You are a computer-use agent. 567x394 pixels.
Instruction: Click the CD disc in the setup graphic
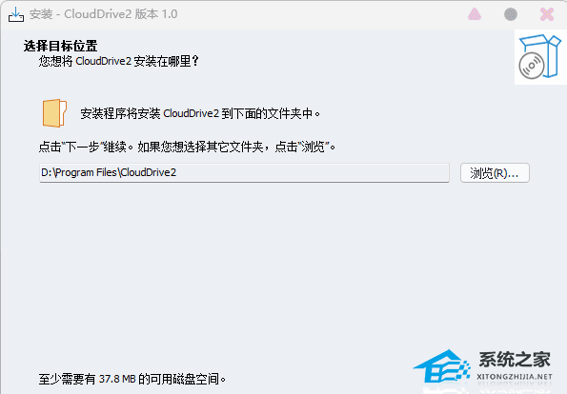[x=532, y=66]
